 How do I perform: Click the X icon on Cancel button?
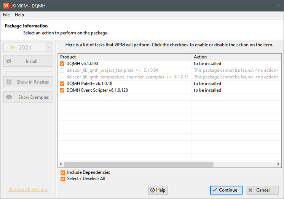(x=250, y=190)
